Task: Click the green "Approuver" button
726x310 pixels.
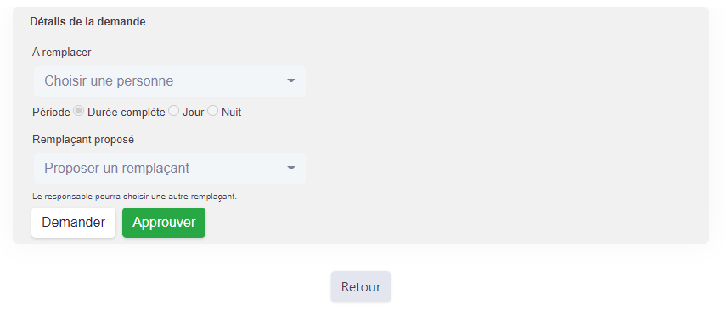Action: tap(164, 223)
